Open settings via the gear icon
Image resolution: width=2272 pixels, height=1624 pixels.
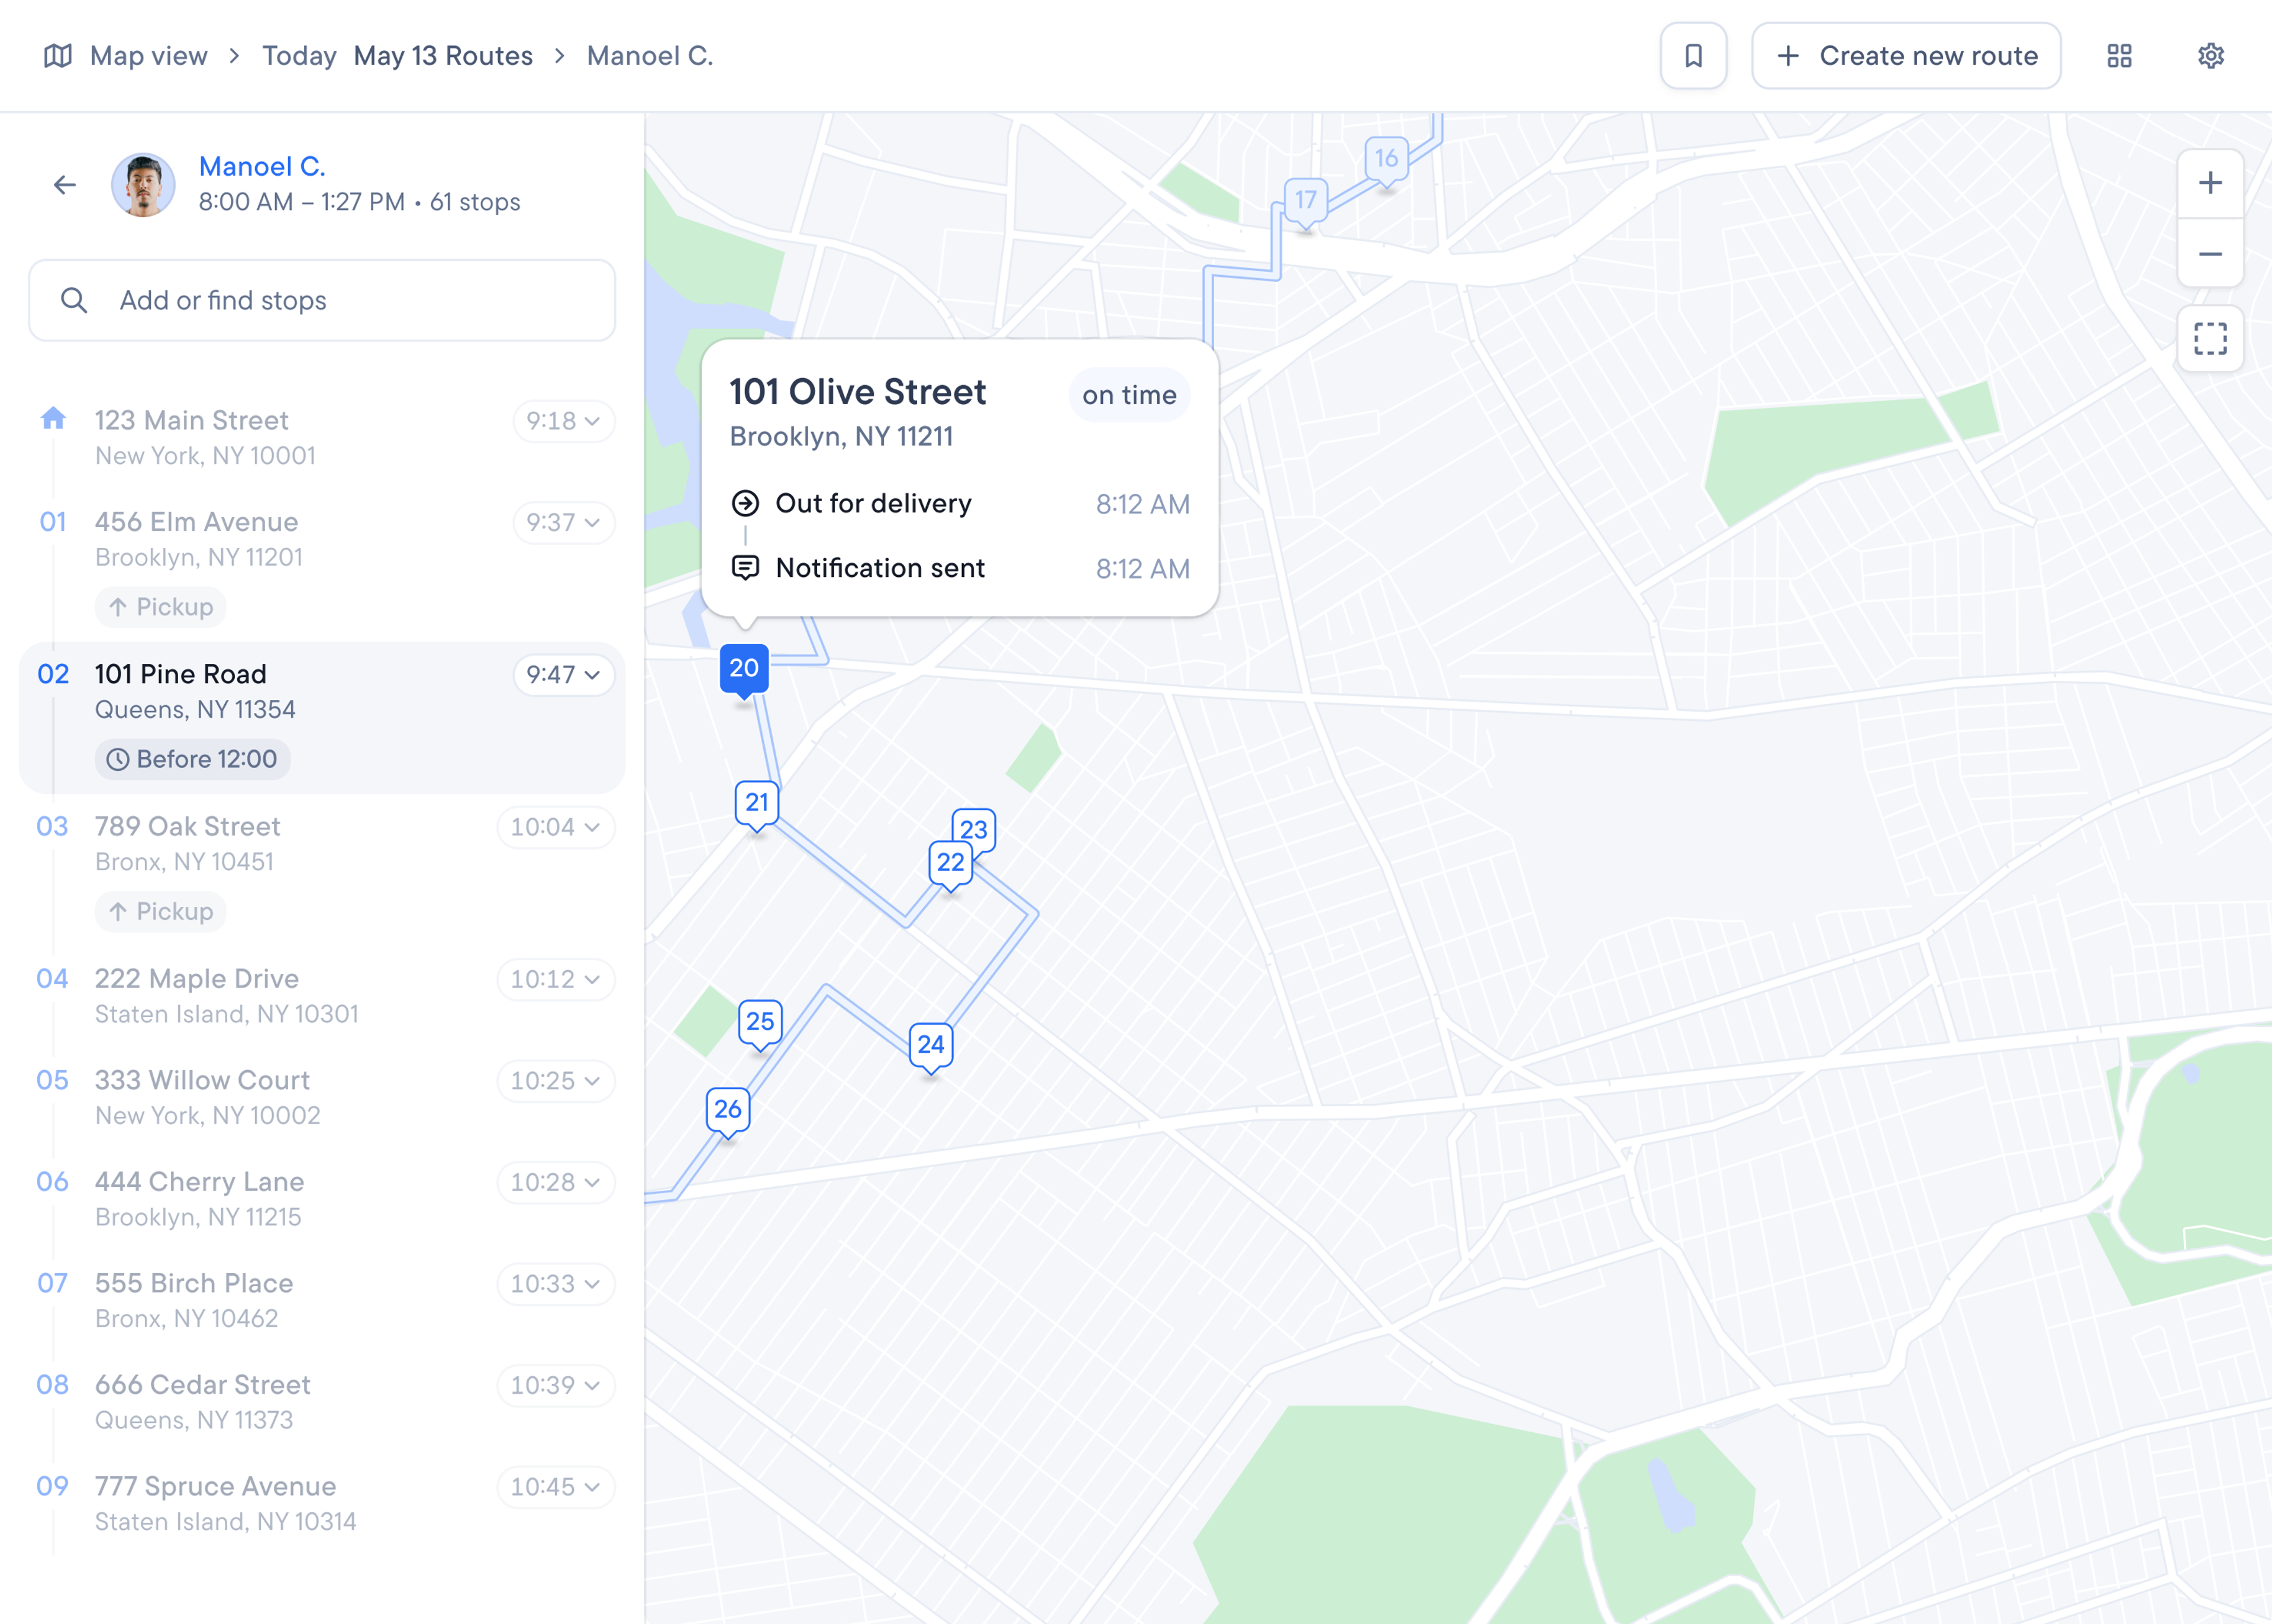click(x=2211, y=56)
